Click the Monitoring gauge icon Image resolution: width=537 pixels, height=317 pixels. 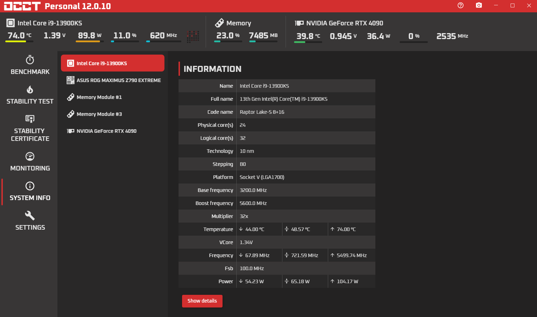tap(30, 156)
